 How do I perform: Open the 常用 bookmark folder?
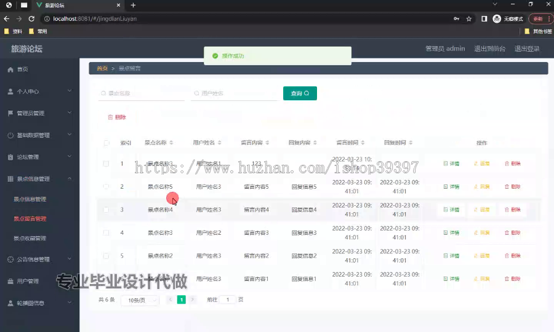coord(38,31)
